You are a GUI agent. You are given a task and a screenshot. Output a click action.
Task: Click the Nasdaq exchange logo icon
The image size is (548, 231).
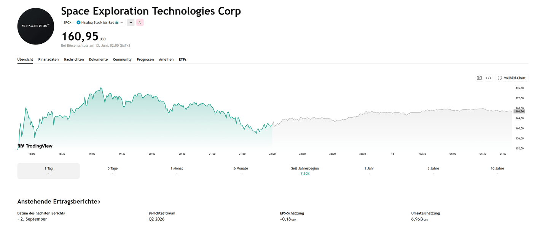78,22
